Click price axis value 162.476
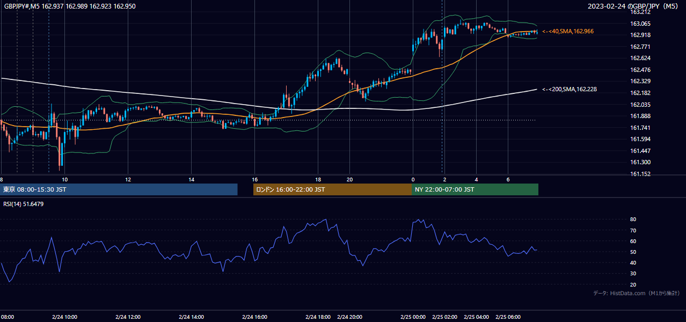This screenshot has height=322, width=686. (x=640, y=70)
